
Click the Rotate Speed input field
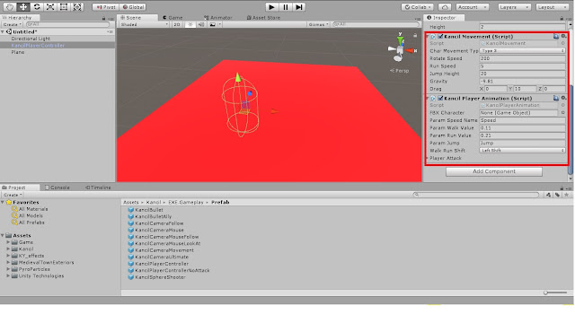click(522, 58)
